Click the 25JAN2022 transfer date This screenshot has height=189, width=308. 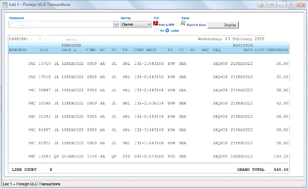click(73, 156)
